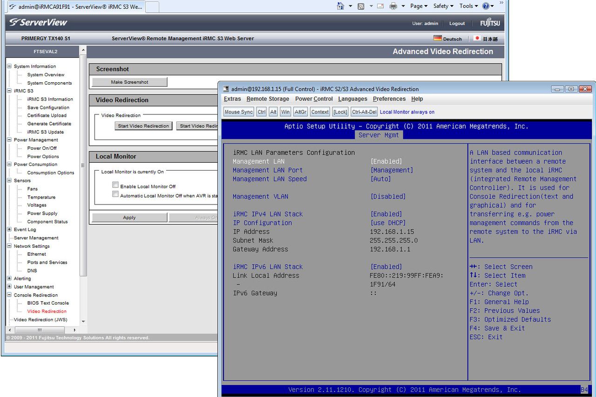Select Management LAN Port [Management] value
The image size is (596, 397).
click(x=392, y=170)
